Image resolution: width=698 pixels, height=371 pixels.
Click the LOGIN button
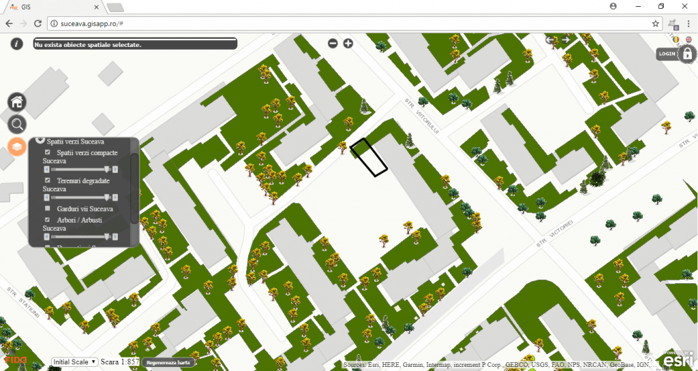[x=667, y=54]
